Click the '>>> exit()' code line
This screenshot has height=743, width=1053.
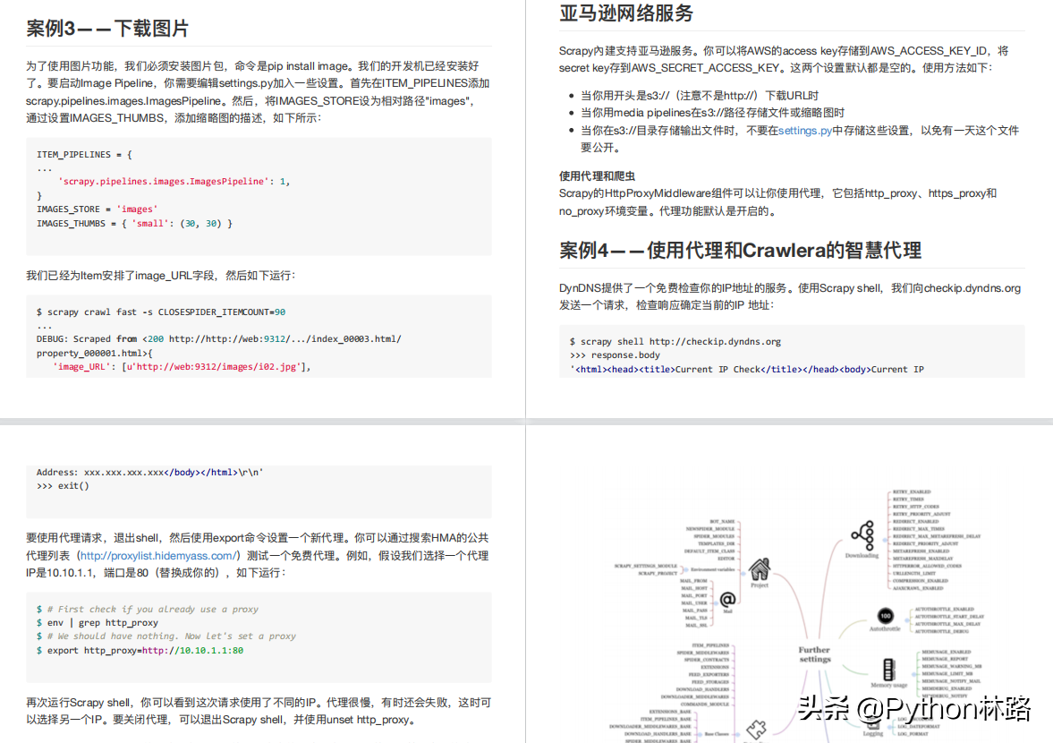tap(63, 486)
